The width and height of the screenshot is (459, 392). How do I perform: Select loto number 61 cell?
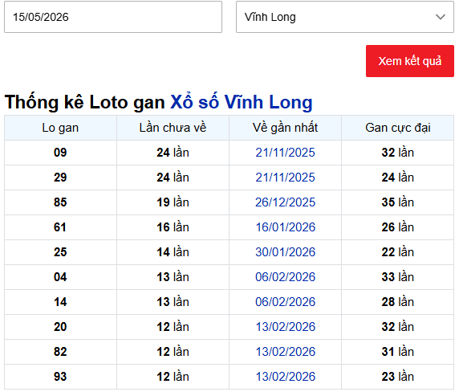(60, 227)
